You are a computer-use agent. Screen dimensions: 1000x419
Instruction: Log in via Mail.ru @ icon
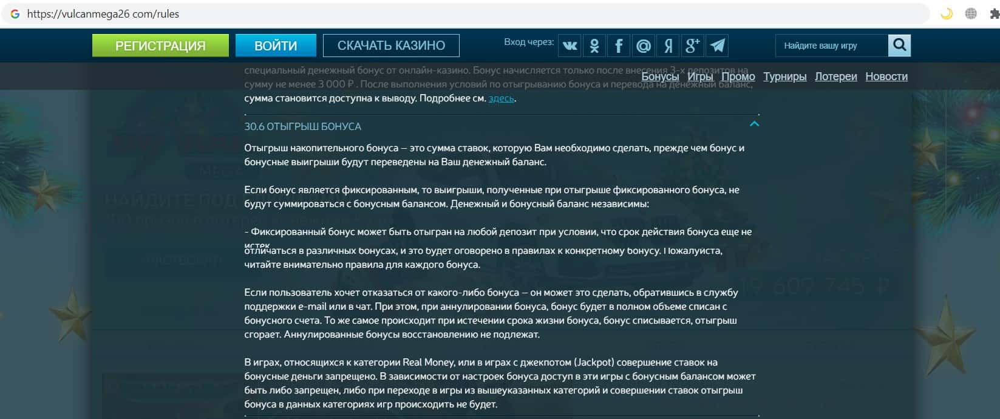pyautogui.click(x=644, y=46)
